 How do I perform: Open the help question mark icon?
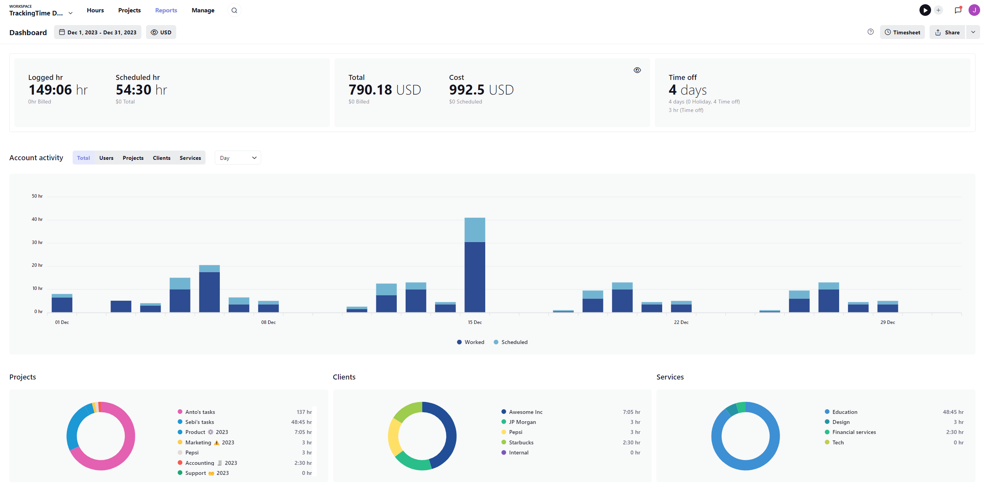(x=870, y=32)
